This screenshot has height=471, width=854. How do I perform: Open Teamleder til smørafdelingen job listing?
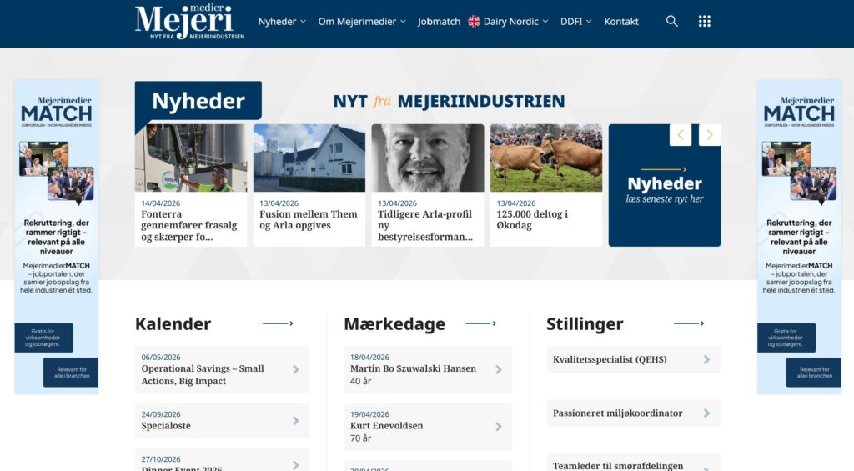click(x=634, y=463)
